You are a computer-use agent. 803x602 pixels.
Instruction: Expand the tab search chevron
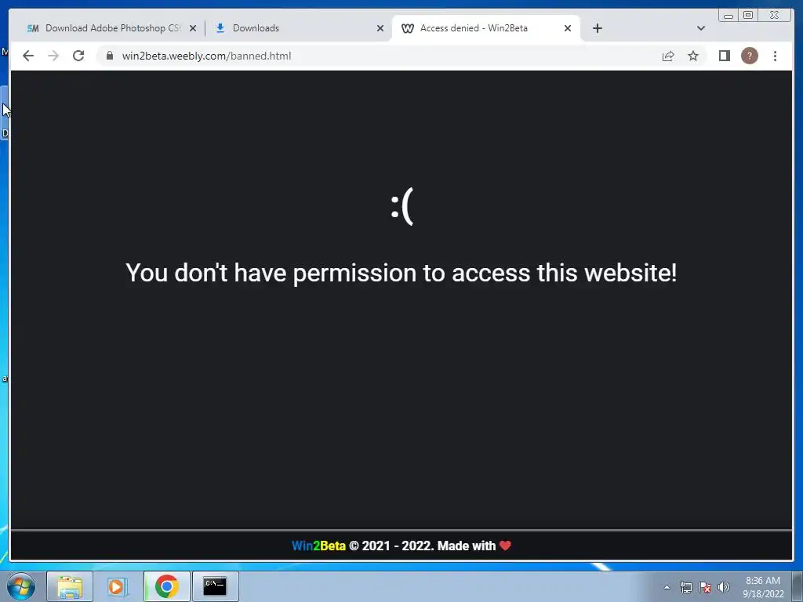(x=700, y=28)
